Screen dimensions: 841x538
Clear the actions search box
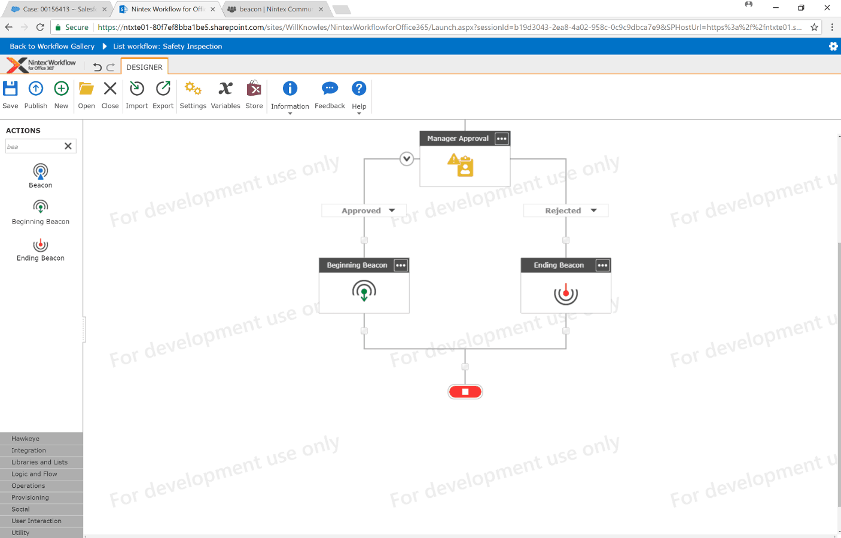[68, 146]
